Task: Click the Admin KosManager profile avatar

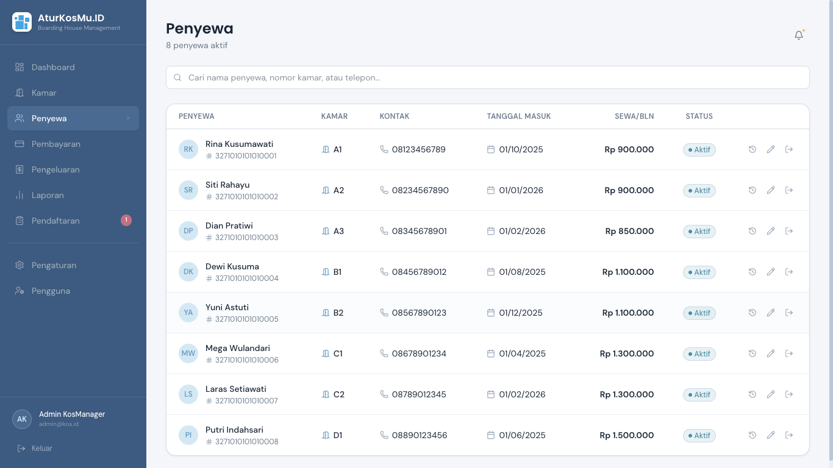Action: tap(22, 419)
